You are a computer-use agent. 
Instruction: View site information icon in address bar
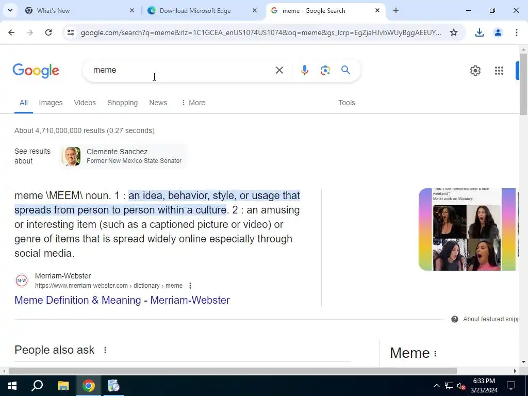(x=70, y=32)
